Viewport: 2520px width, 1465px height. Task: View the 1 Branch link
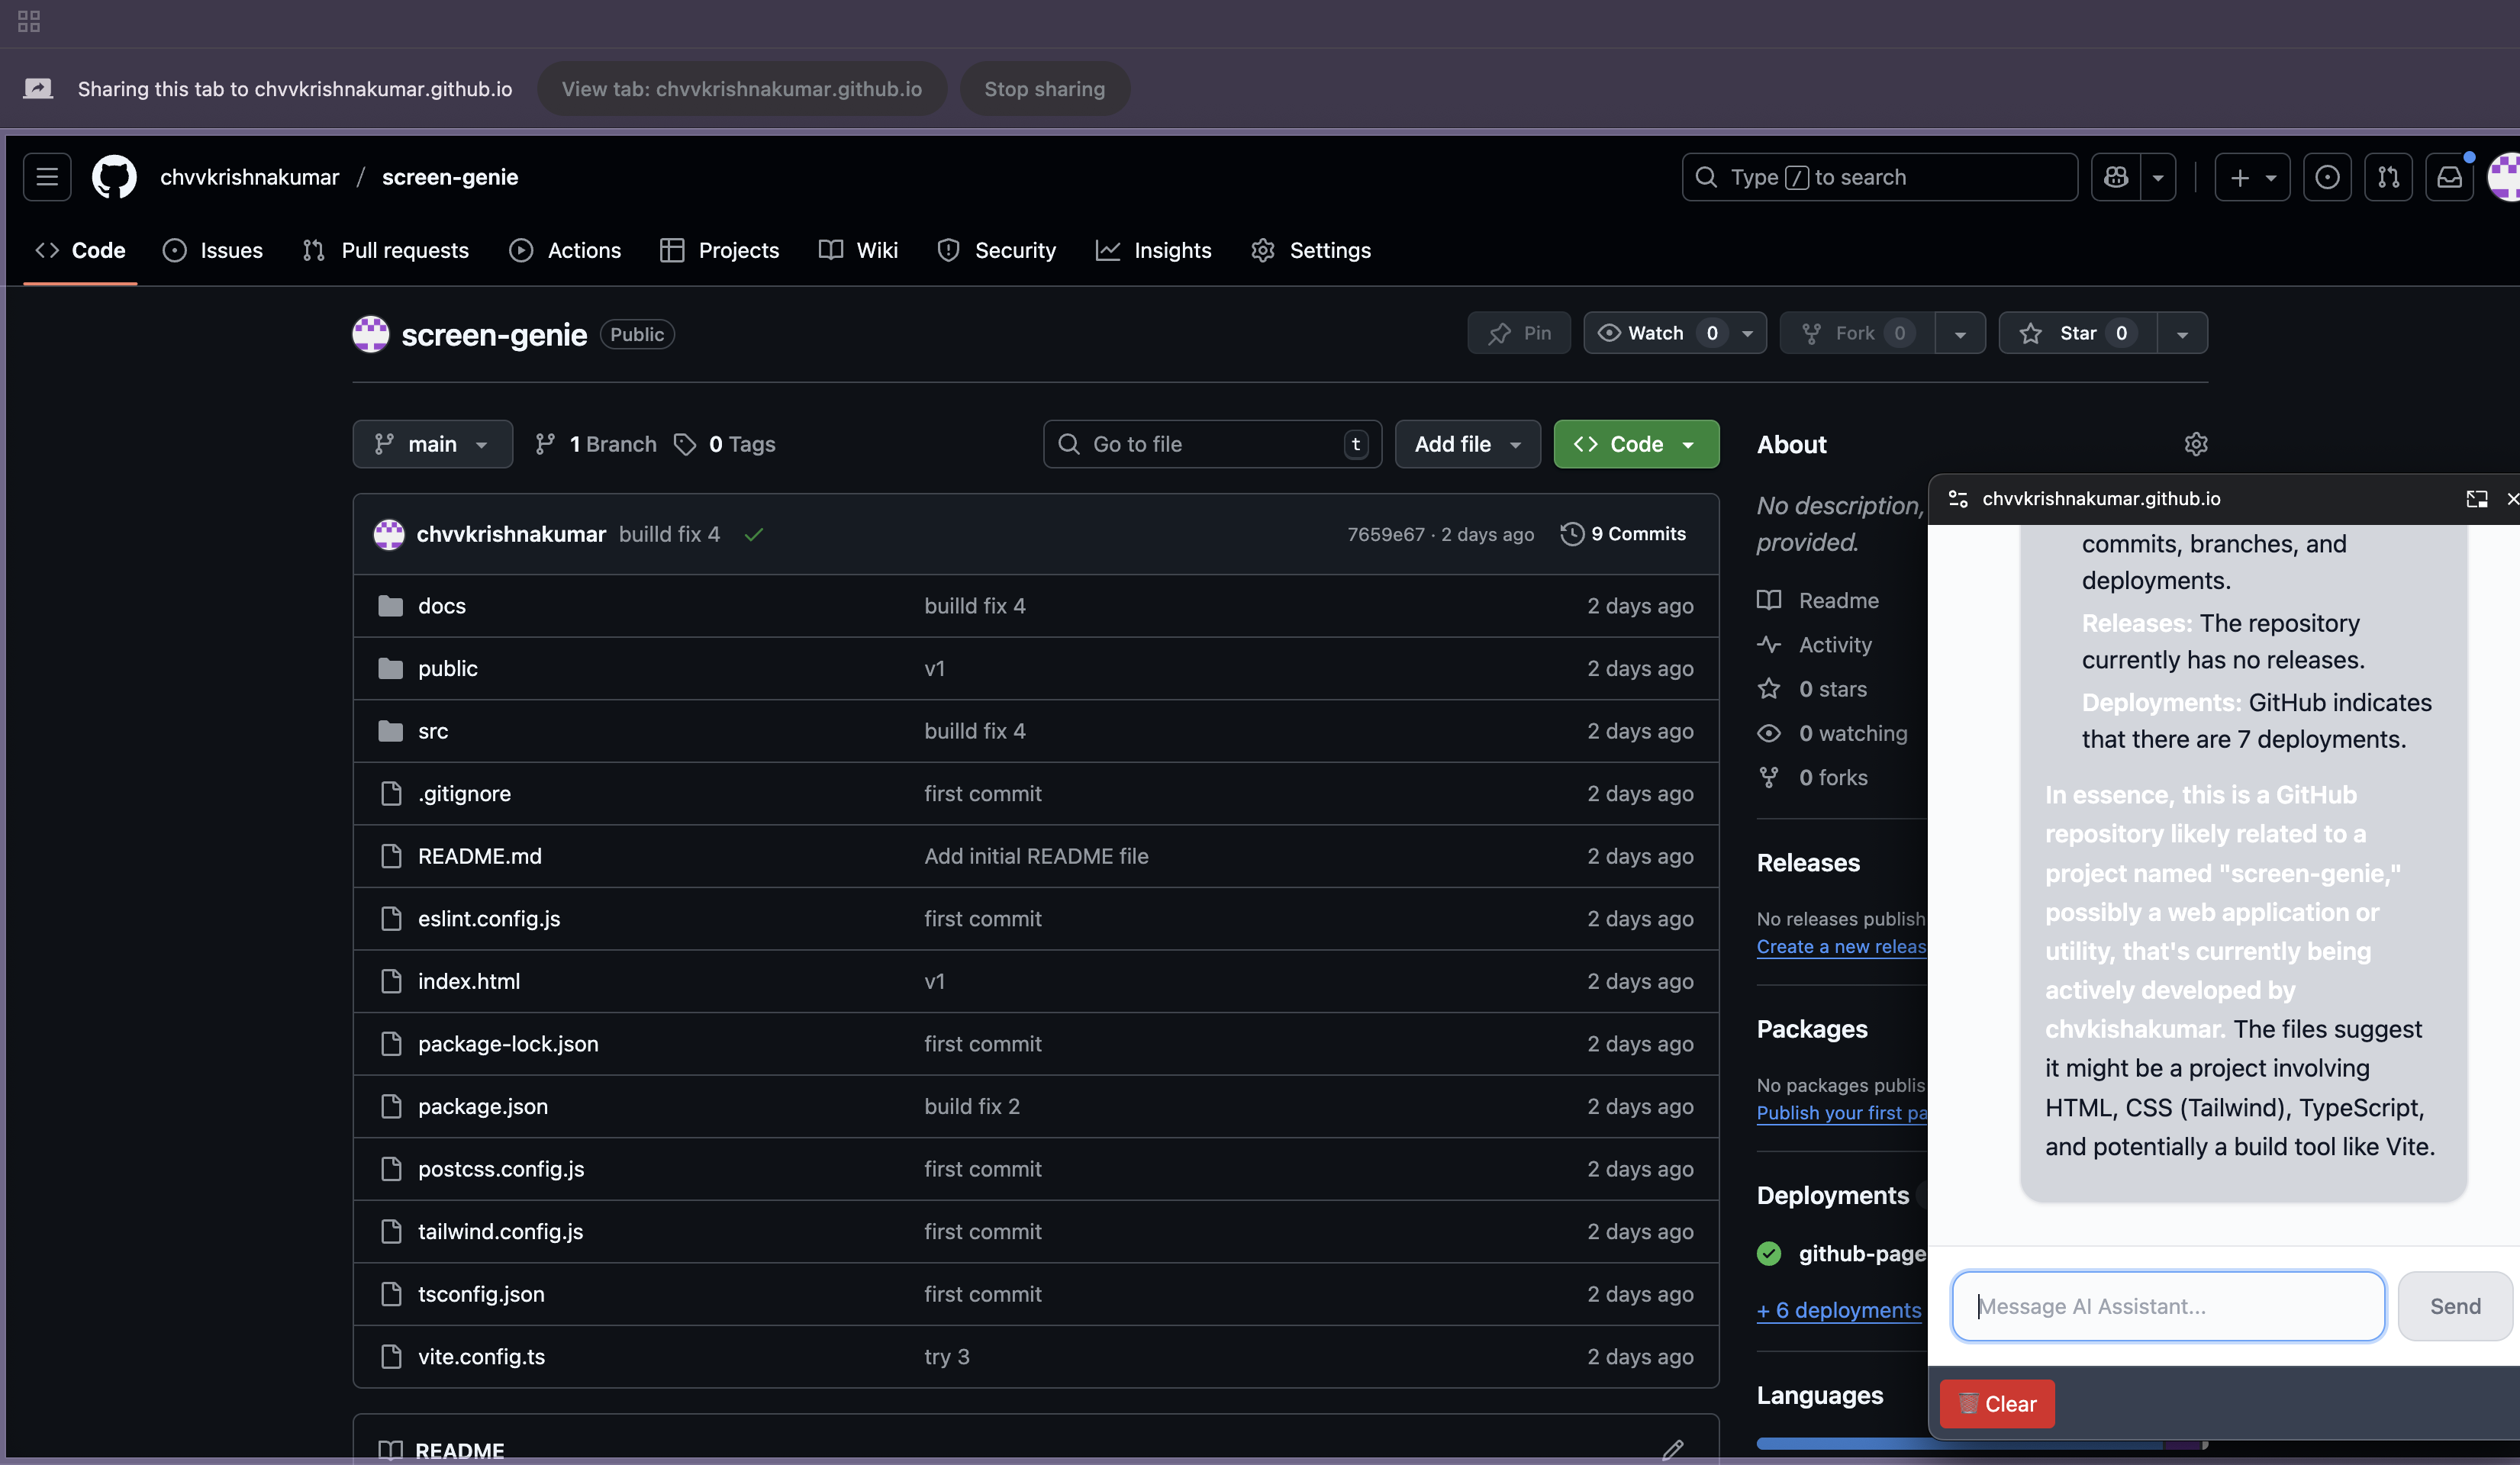(596, 444)
